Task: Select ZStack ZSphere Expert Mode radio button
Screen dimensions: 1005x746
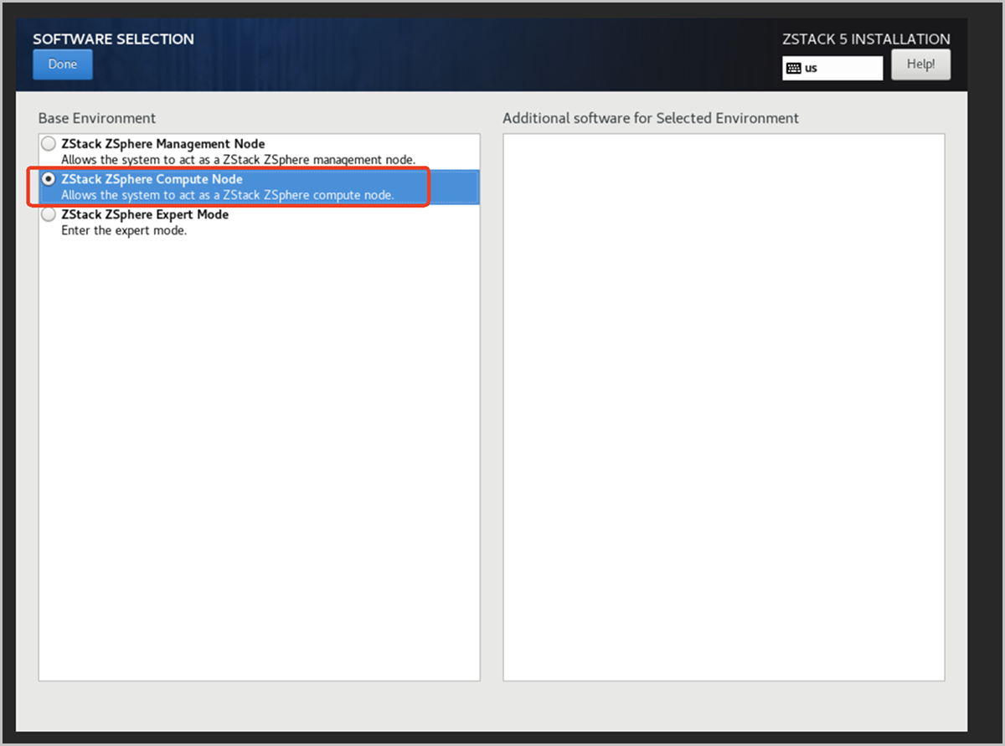Action: click(49, 214)
